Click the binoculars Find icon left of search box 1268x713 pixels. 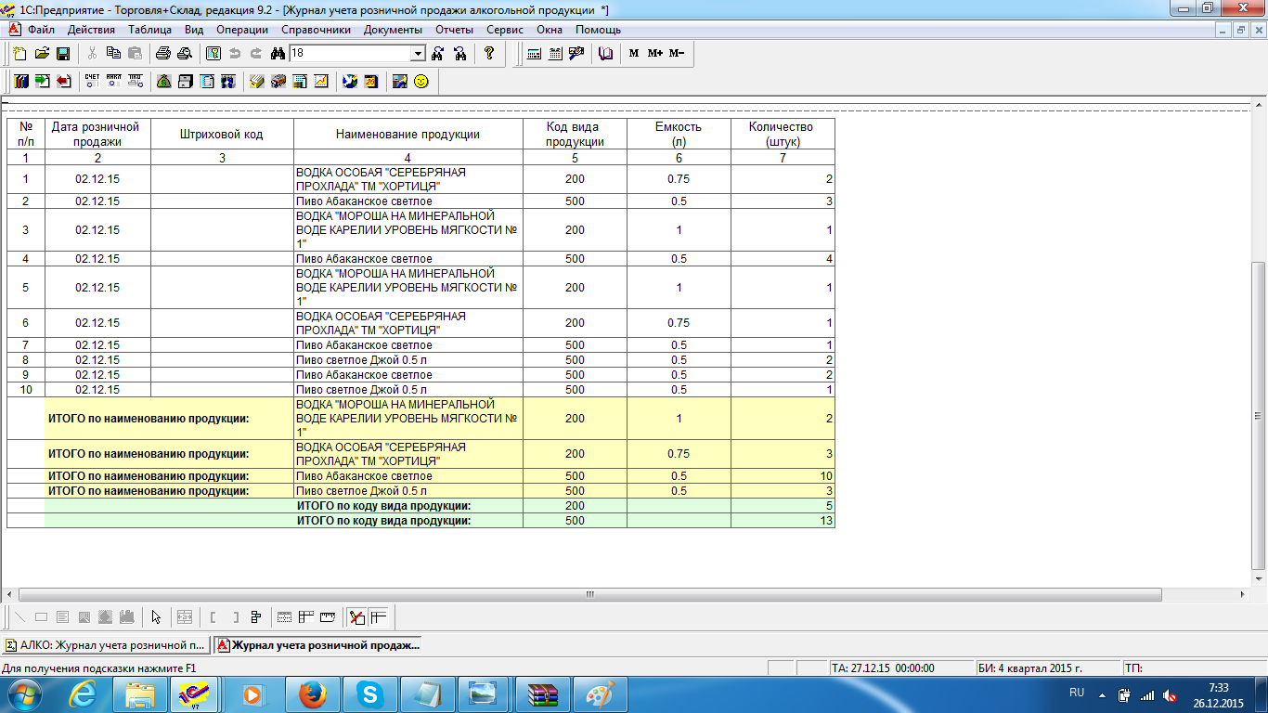277,54
